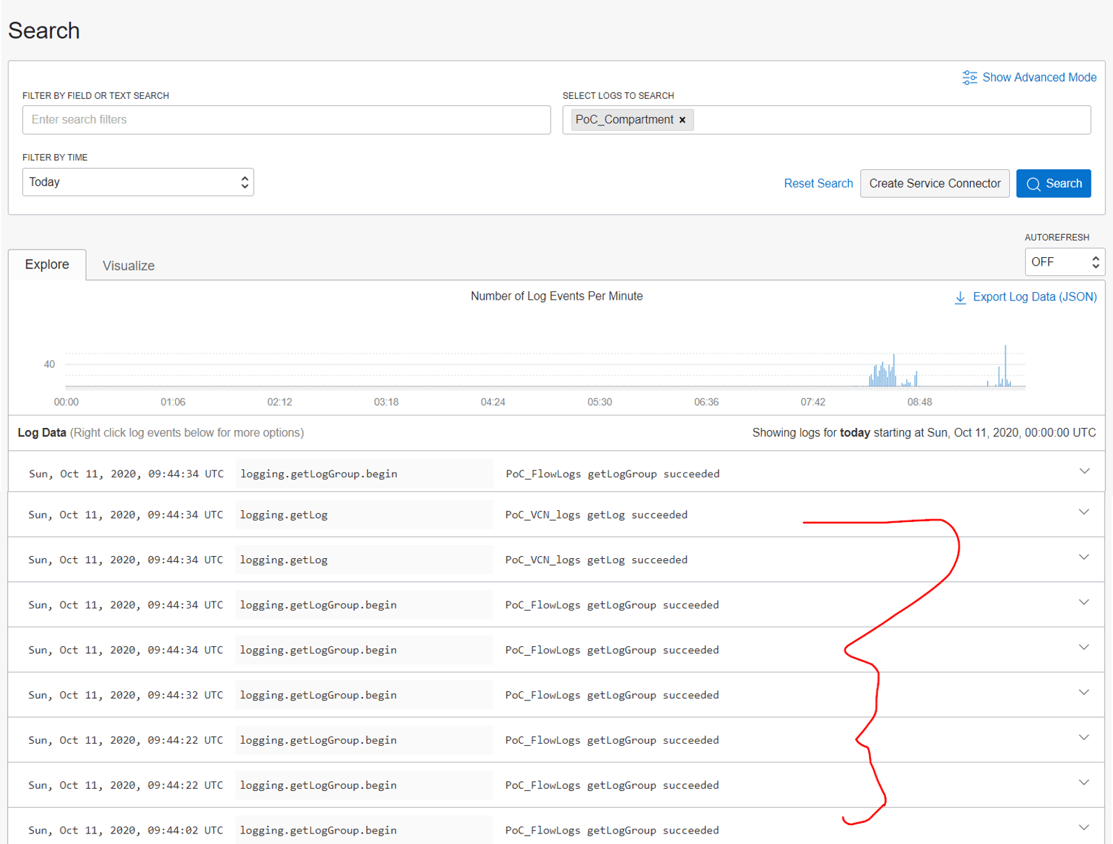1113x844 pixels.
Task: Click the Number of Log Events Per Minute title
Action: pos(557,296)
